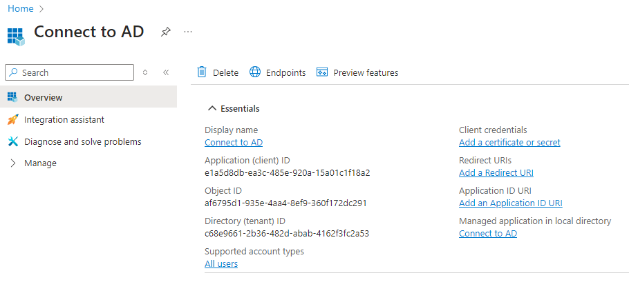
Task: Open the managed application Connect to AD link
Action: tap(488, 233)
